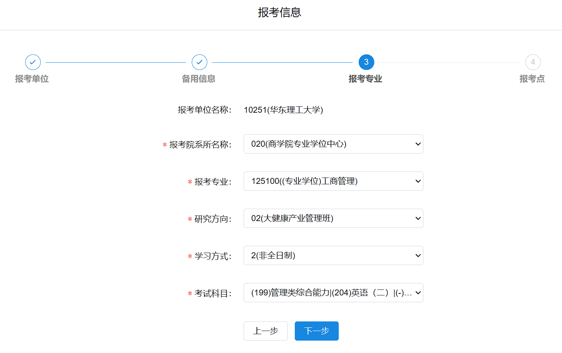Open the 研究方向 dropdown
Image resolution: width=562 pixels, height=353 pixels.
click(333, 218)
